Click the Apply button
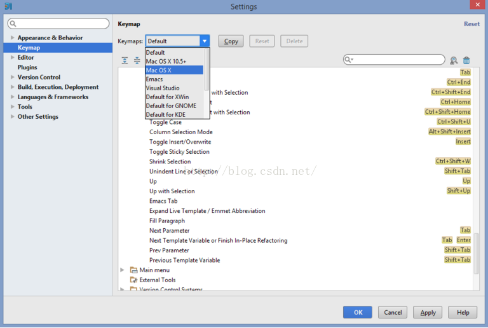 [x=428, y=312]
